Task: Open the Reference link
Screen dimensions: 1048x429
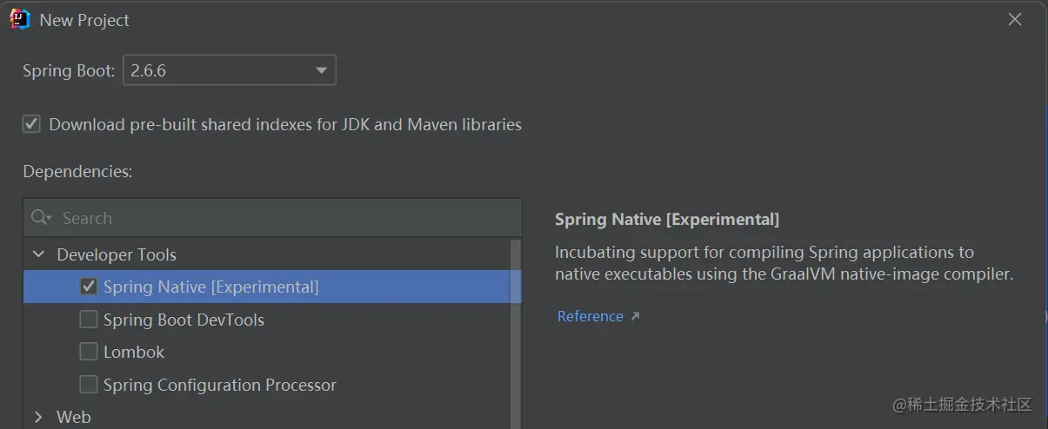Action: point(591,316)
